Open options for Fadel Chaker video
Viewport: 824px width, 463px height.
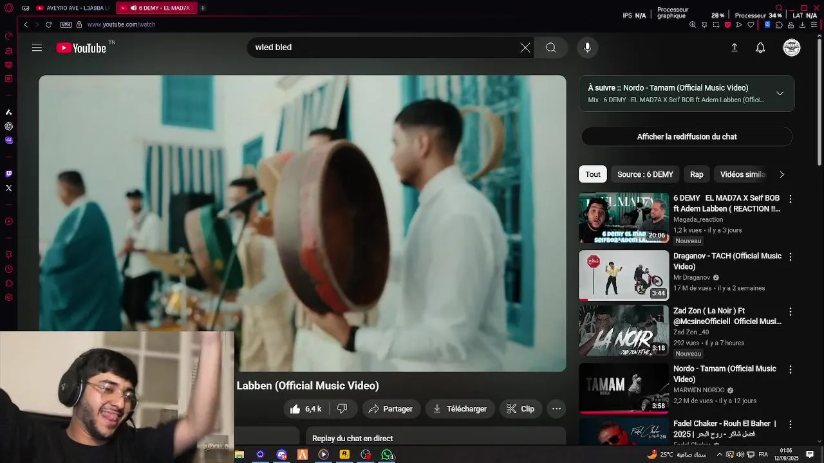pos(791,425)
